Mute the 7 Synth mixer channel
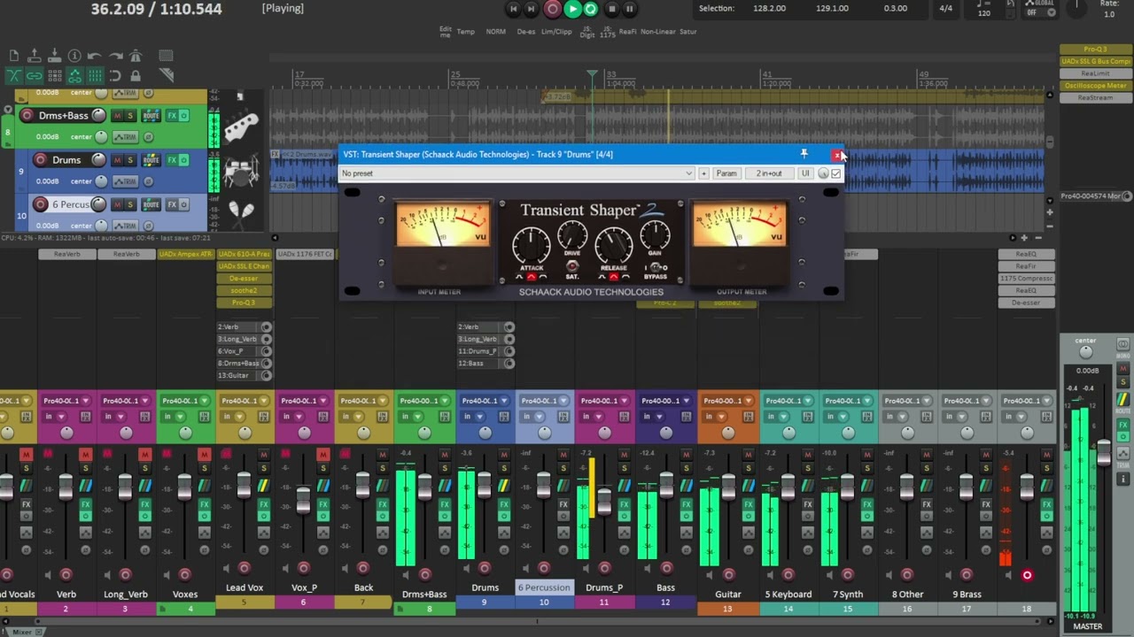The width and height of the screenshot is (1134, 637). click(x=867, y=455)
